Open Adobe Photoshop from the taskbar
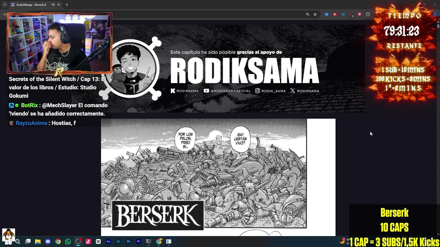Image resolution: width=440 pixels, height=247 pixels. pos(129,242)
